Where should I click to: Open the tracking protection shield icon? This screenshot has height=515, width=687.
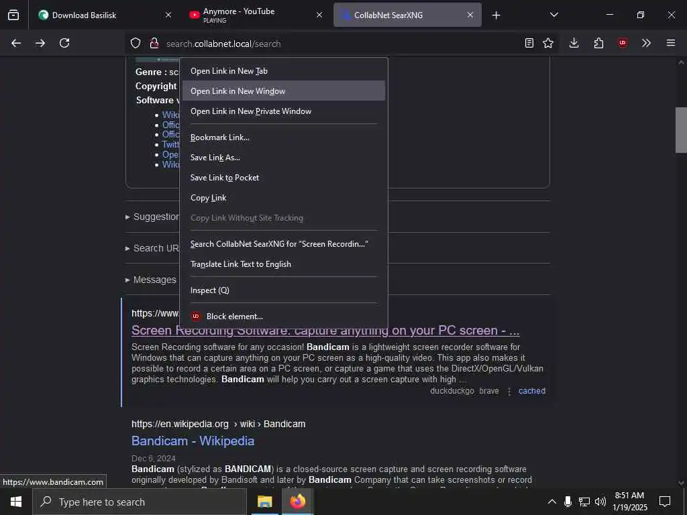[136, 44]
